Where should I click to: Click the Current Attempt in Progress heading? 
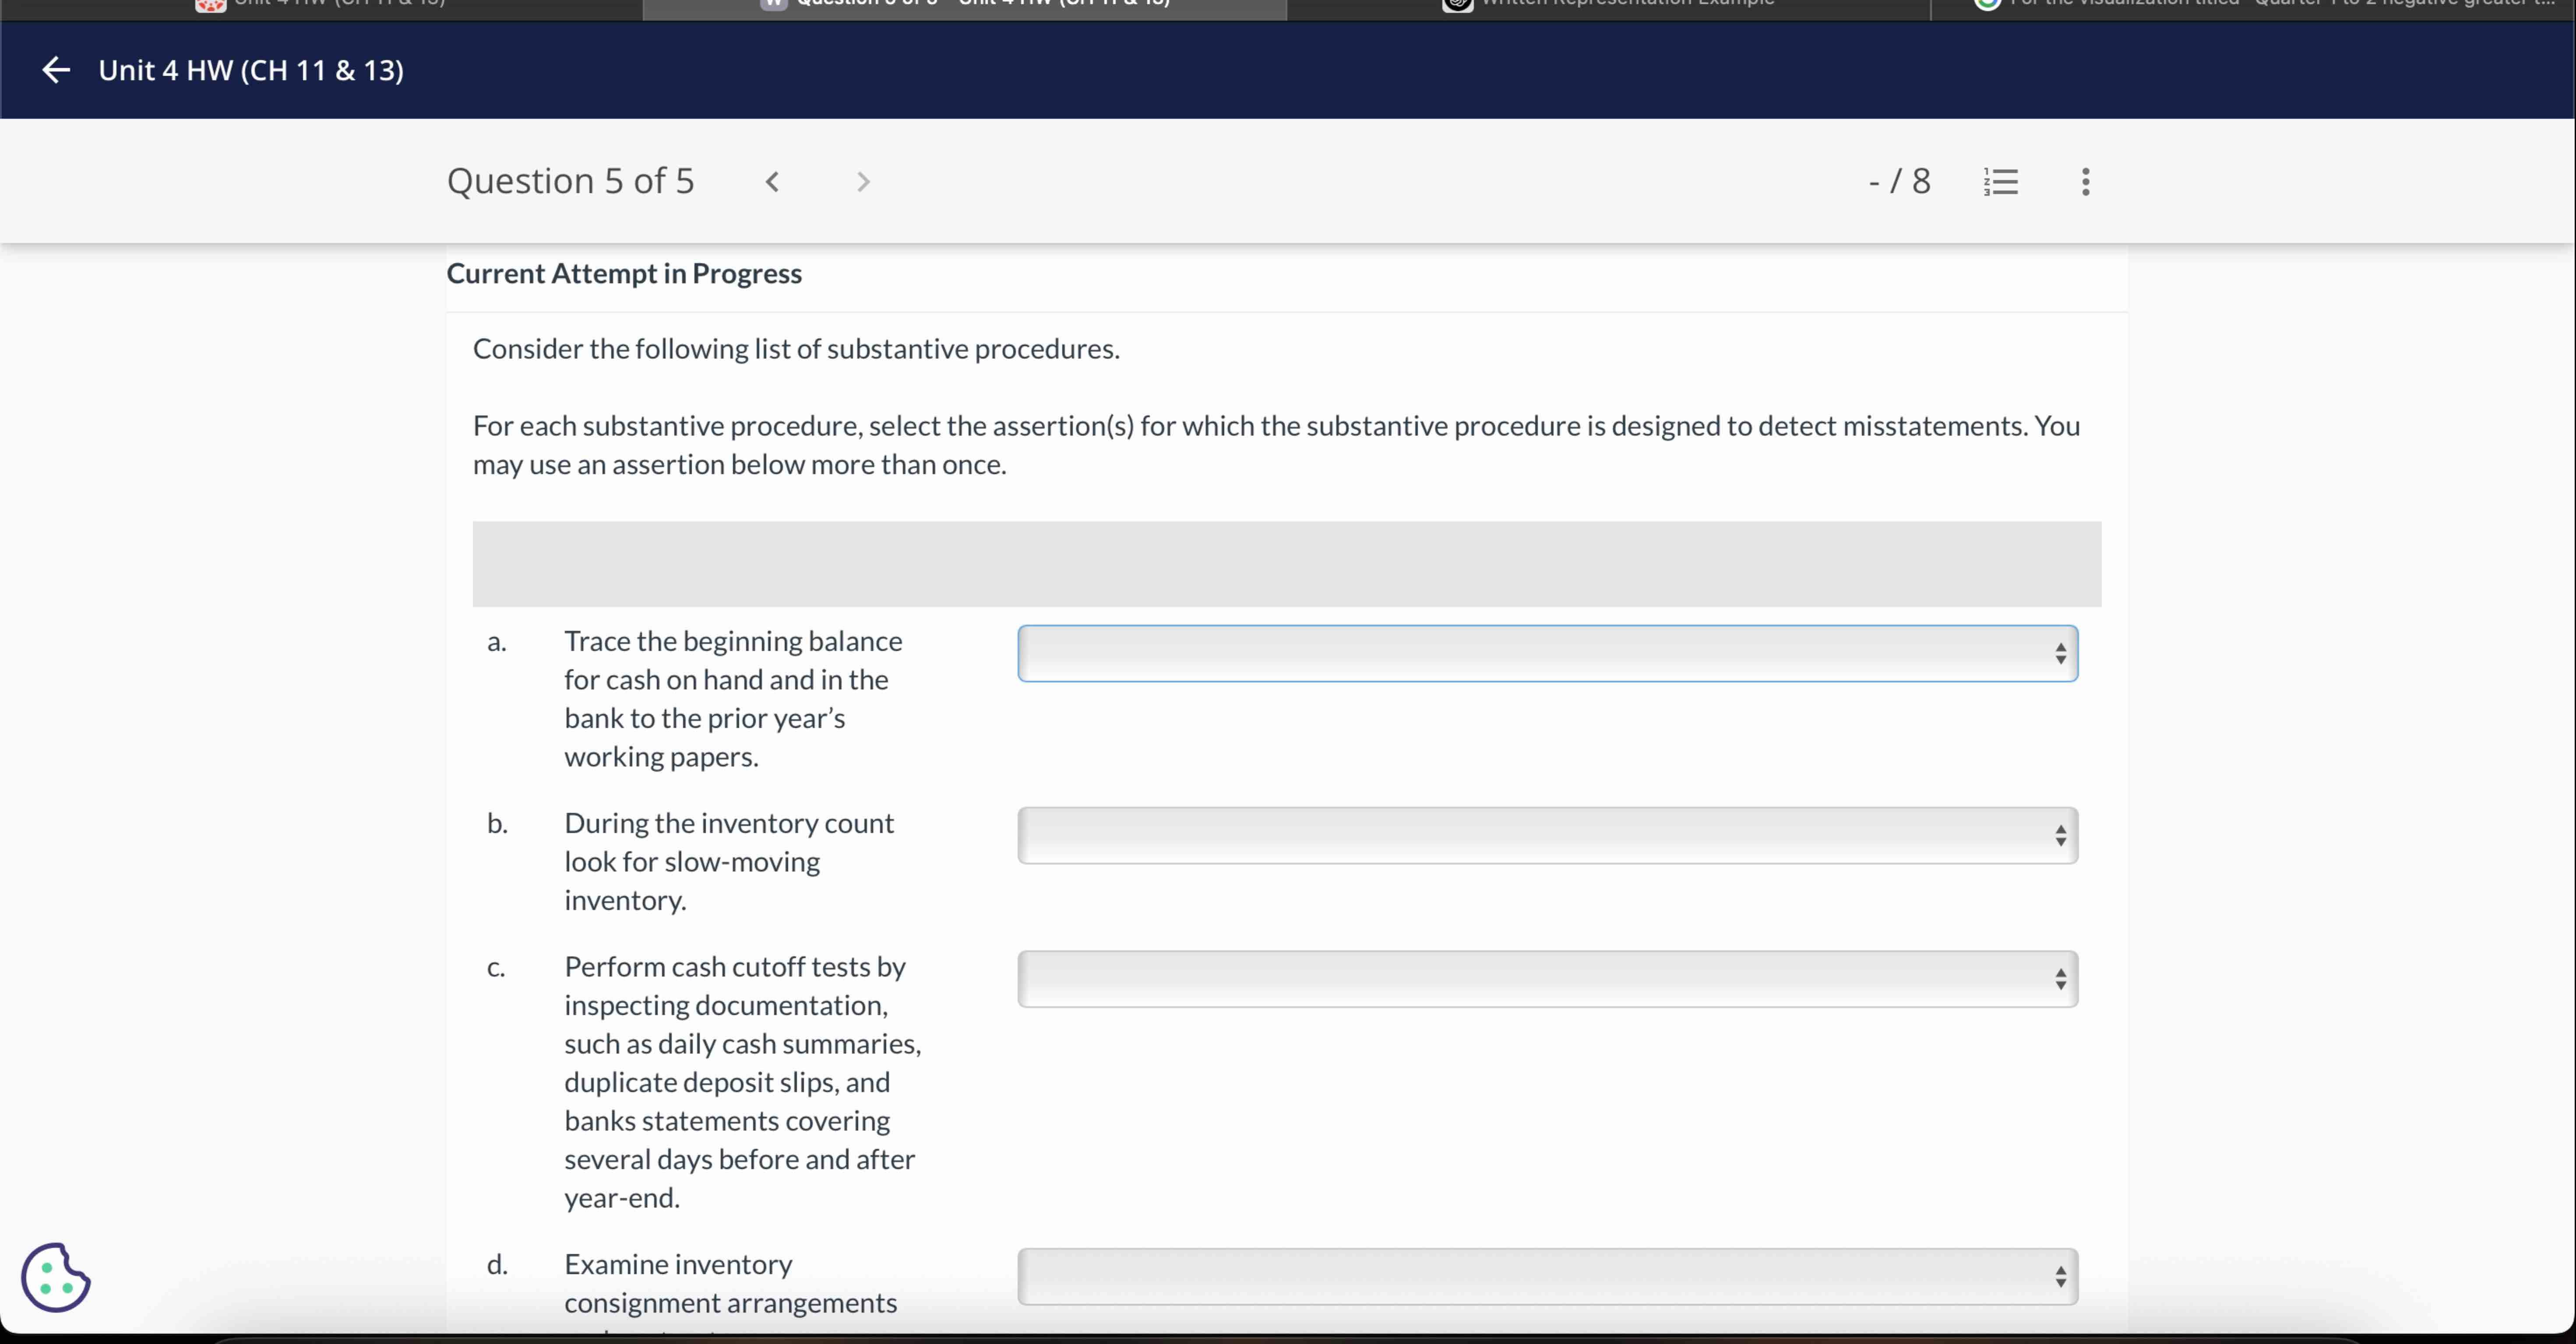point(624,274)
